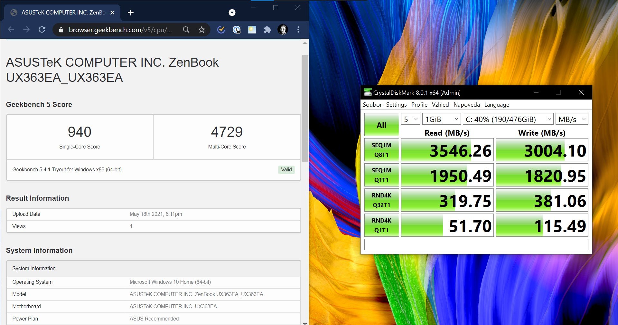Click the 940 Single-Core Score value

point(80,132)
